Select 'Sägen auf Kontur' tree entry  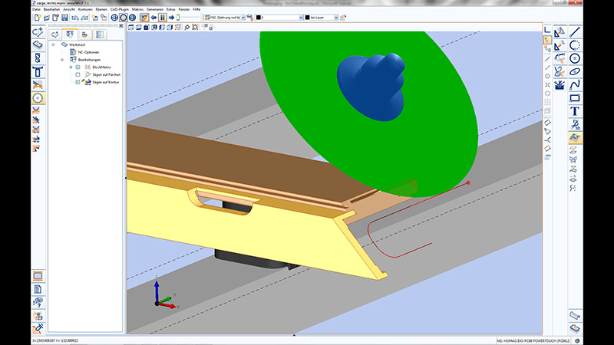105,83
